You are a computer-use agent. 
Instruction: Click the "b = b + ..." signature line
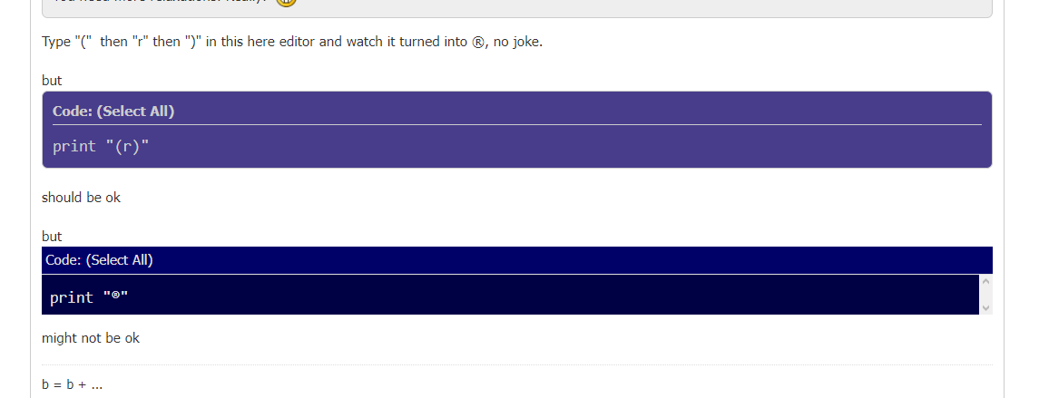click(x=73, y=384)
